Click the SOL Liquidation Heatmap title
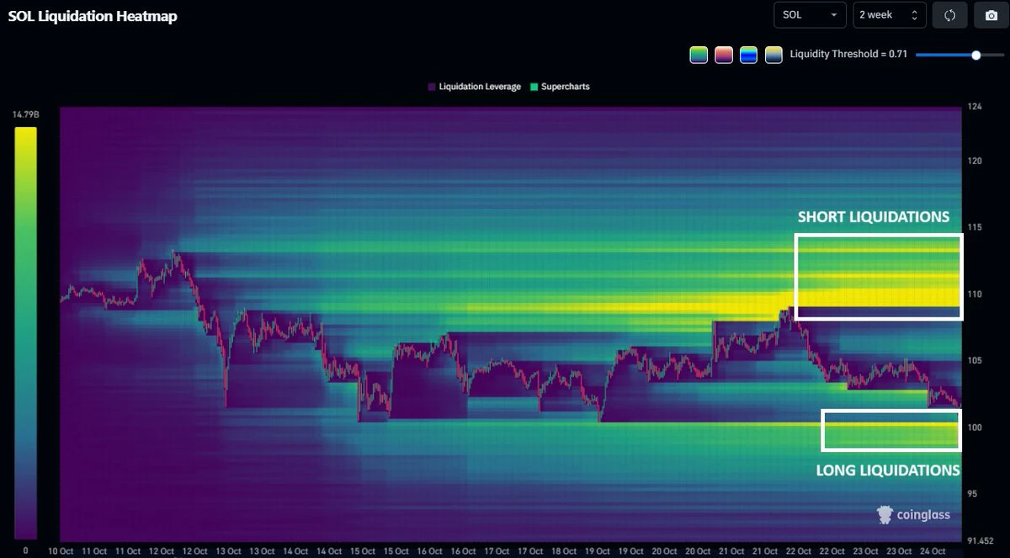Screen dimensions: 1010x558 (93, 16)
